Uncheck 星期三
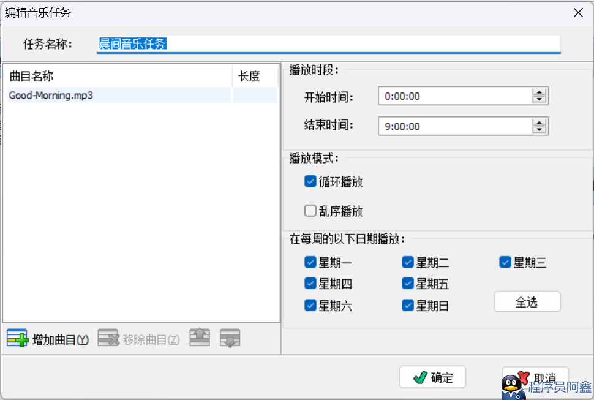 [505, 262]
